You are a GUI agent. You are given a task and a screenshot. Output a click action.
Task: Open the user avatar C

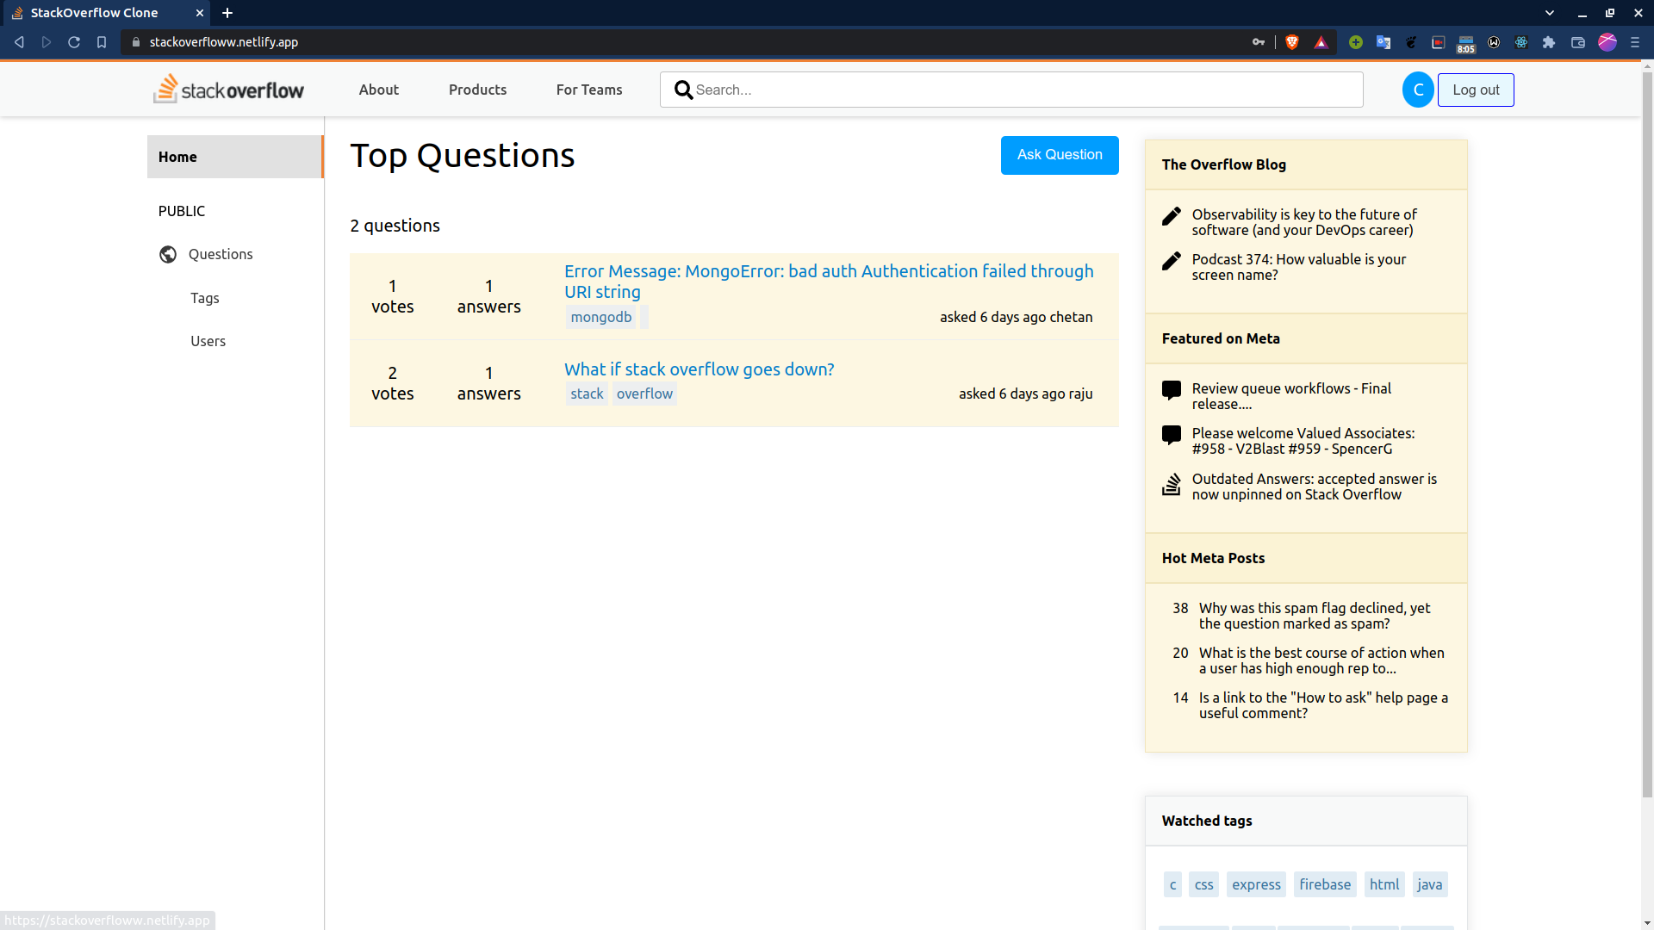pos(1417,90)
